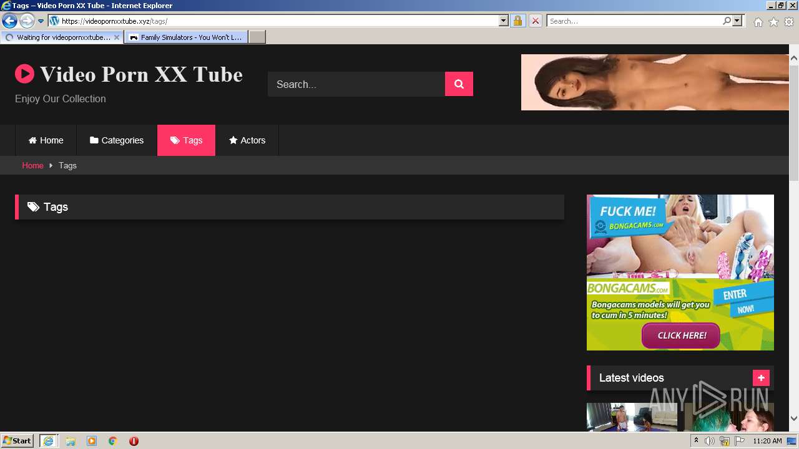Click the site title in the page header
The height and width of the screenshot is (449, 799).
click(x=141, y=74)
